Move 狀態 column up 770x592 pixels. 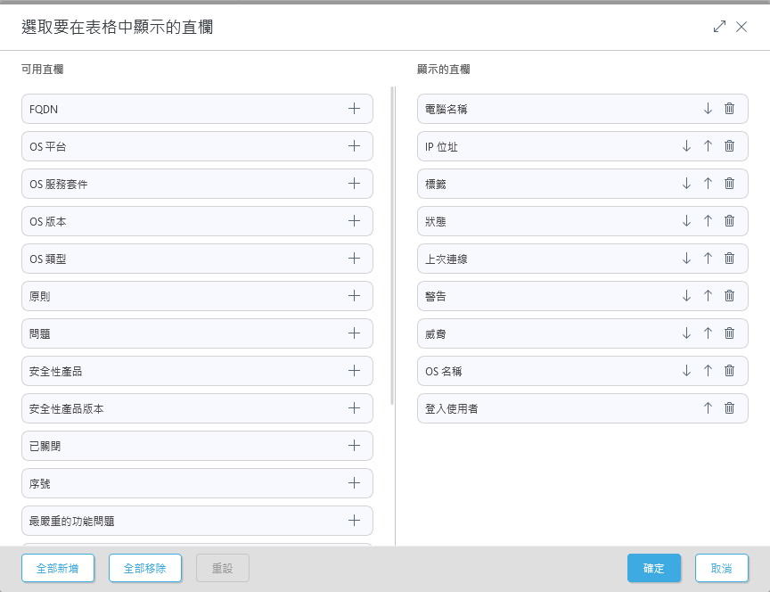[708, 221]
